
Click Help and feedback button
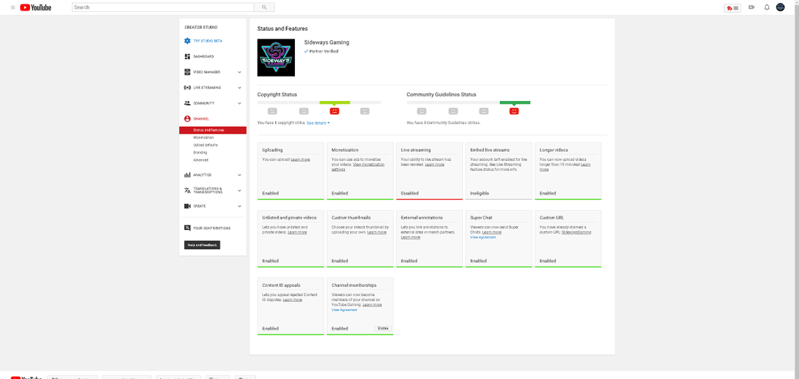pyautogui.click(x=202, y=245)
